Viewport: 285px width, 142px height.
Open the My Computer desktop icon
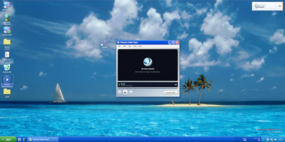(x=7, y=6)
